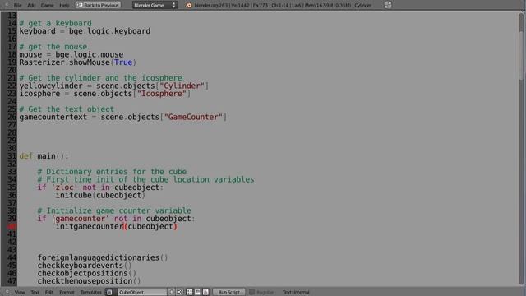Open the Text menu in text editor
The image size is (526, 296).
[x=35, y=293]
